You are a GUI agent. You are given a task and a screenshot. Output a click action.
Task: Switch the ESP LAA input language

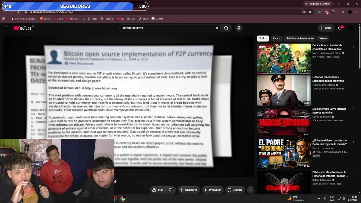332,198
